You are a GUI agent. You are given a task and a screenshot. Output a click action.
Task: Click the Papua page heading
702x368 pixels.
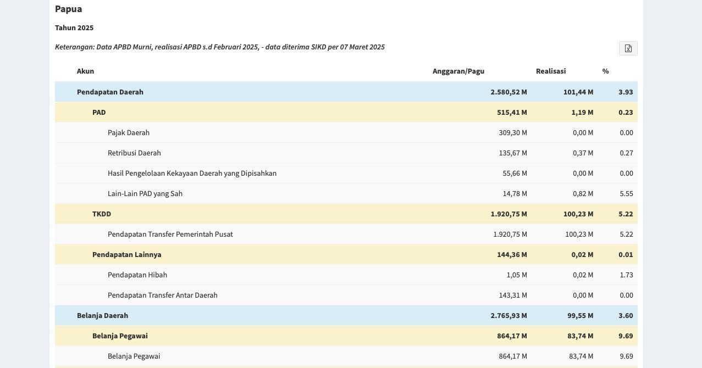[69, 9]
